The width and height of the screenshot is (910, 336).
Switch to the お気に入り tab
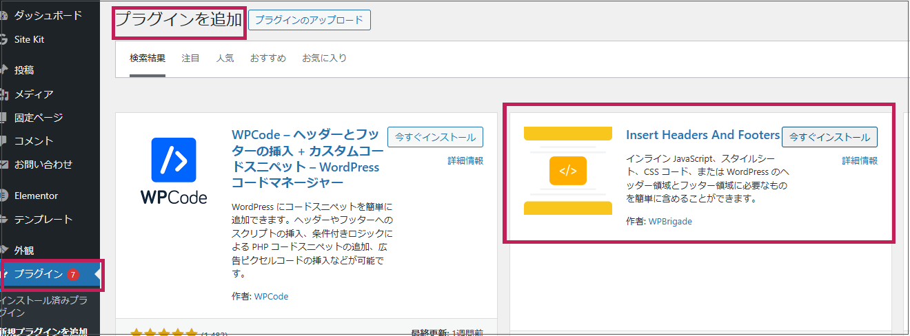(x=324, y=58)
